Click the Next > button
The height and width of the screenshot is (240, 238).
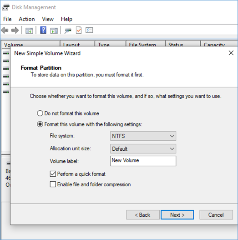(x=177, y=215)
